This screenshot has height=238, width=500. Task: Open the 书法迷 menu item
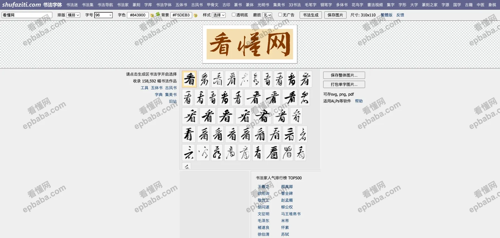tap(72, 5)
